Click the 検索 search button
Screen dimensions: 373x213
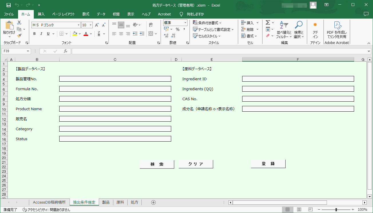(x=157, y=164)
